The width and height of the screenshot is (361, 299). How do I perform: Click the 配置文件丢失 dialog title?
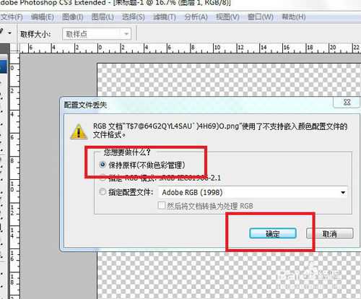pos(85,105)
